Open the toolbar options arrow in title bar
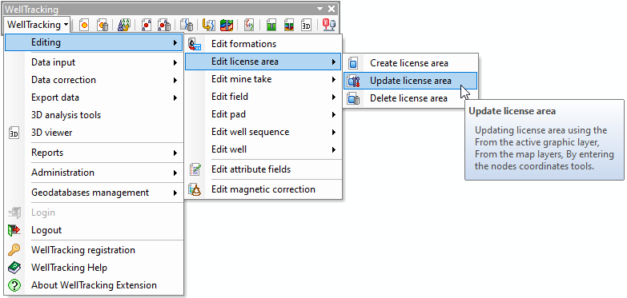This screenshot has width=627, height=298. tap(320, 9)
